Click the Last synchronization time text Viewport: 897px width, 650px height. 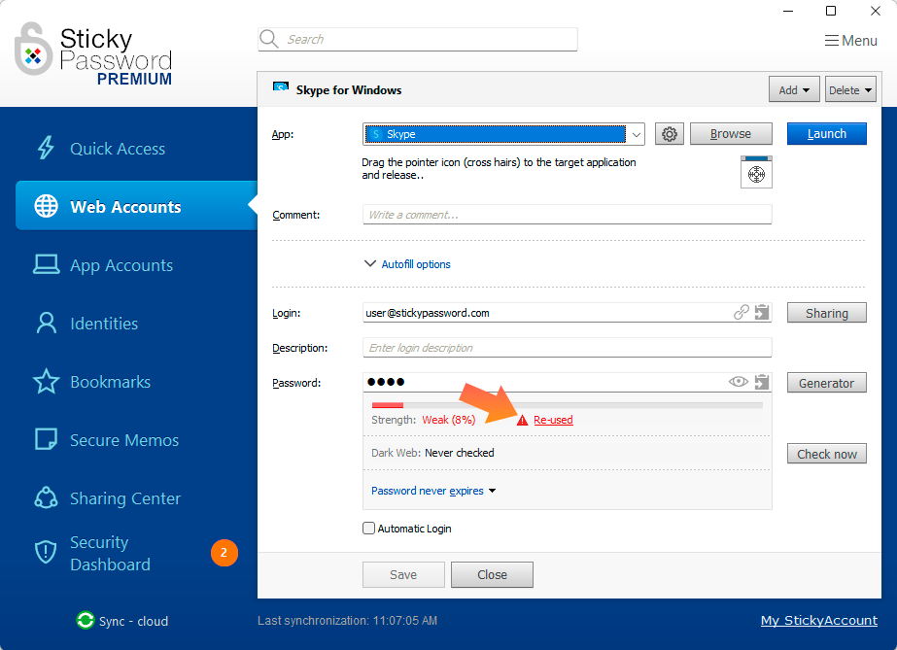click(347, 620)
